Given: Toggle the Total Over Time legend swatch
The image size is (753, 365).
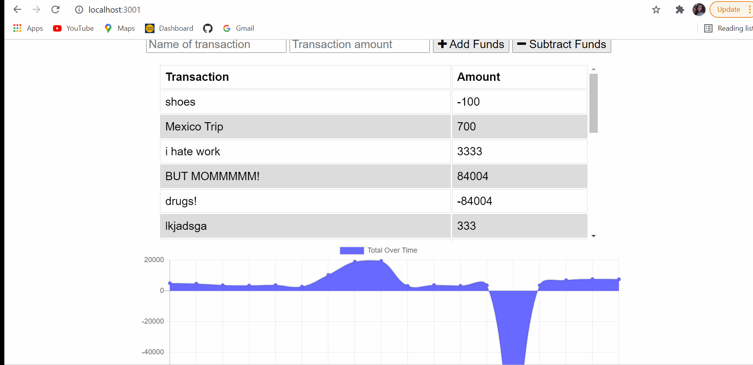Looking at the screenshot, I should click(352, 250).
